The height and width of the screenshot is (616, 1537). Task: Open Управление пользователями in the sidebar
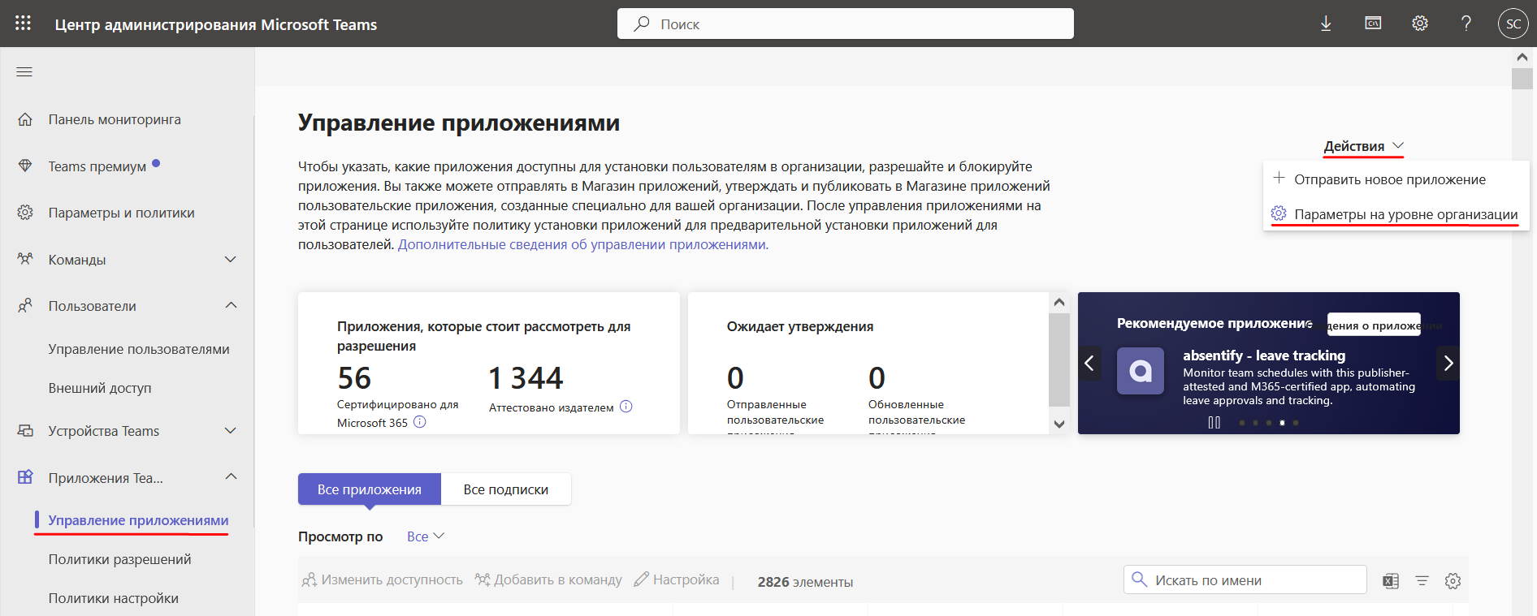click(139, 349)
